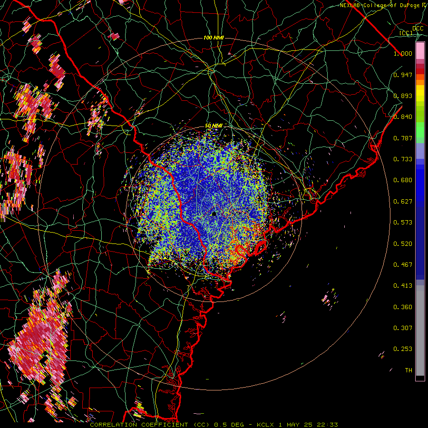
Task: Click the "DCC" label above the color scale
Action: coord(418,29)
